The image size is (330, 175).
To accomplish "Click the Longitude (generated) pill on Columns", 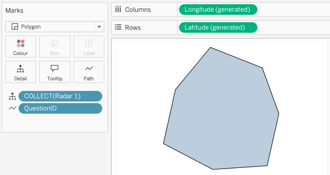I will (218, 10).
